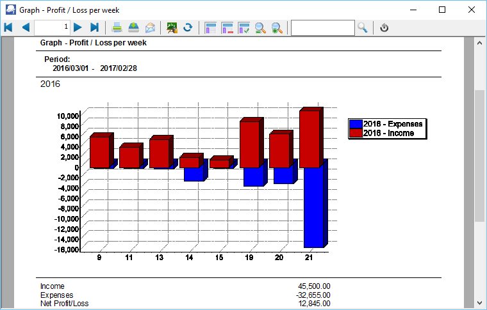Zoom out of the report

point(260,27)
